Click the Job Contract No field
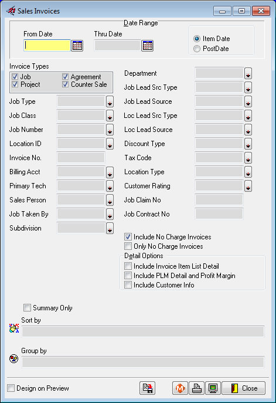Image resolution: width=276 pixels, height=403 pixels. [219, 214]
